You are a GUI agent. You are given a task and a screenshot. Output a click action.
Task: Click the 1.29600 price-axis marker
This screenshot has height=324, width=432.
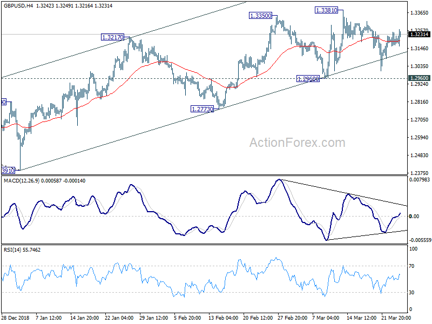click(419, 78)
